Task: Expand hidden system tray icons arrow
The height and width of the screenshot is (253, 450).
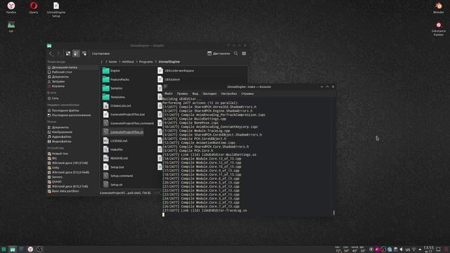Action: click(x=420, y=249)
